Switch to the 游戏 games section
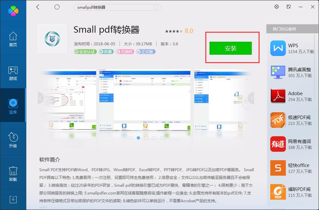 [x=13, y=73]
